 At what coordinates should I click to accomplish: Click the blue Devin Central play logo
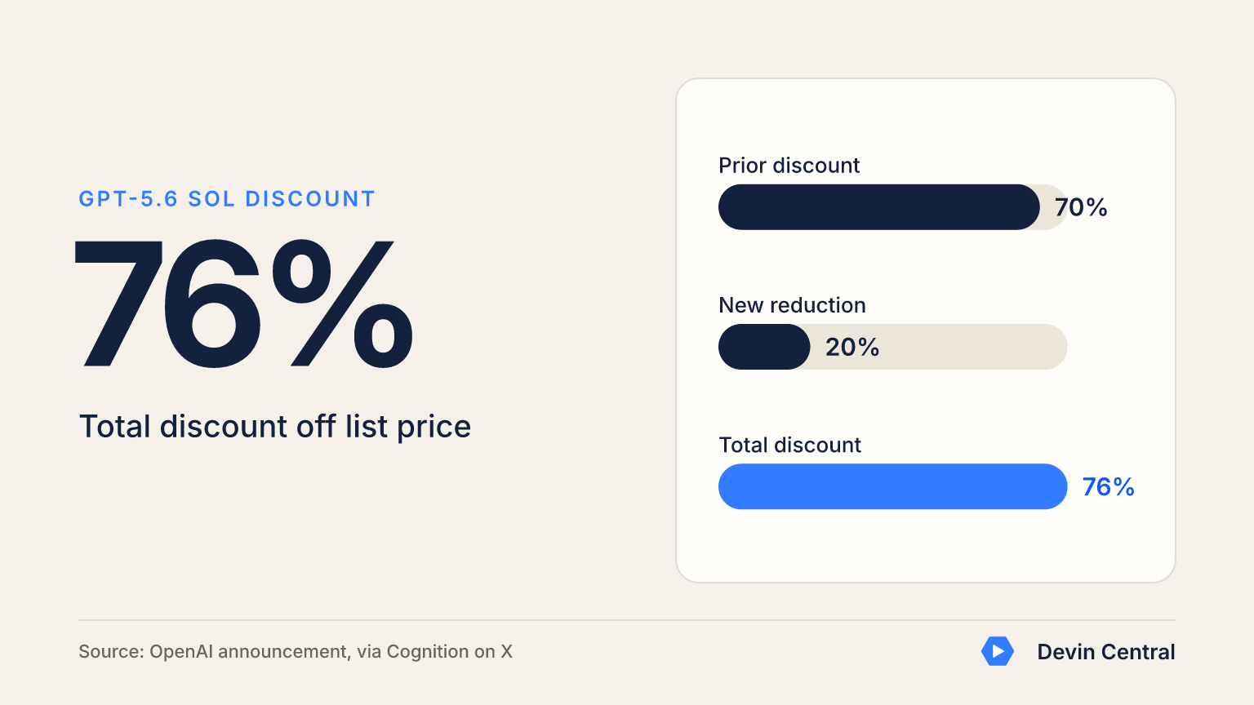coord(998,651)
